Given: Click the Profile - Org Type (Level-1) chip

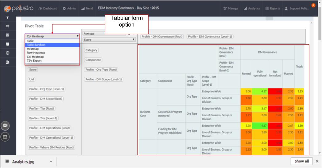Looking at the screenshot, I should pos(47,89).
